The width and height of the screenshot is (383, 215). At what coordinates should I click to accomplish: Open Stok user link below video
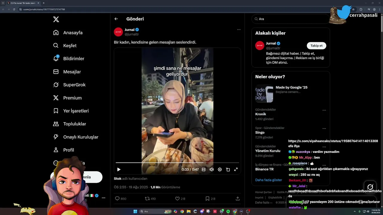click(118, 179)
